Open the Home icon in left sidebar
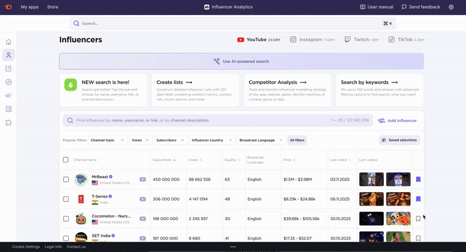The width and height of the screenshot is (466, 252). point(9,42)
